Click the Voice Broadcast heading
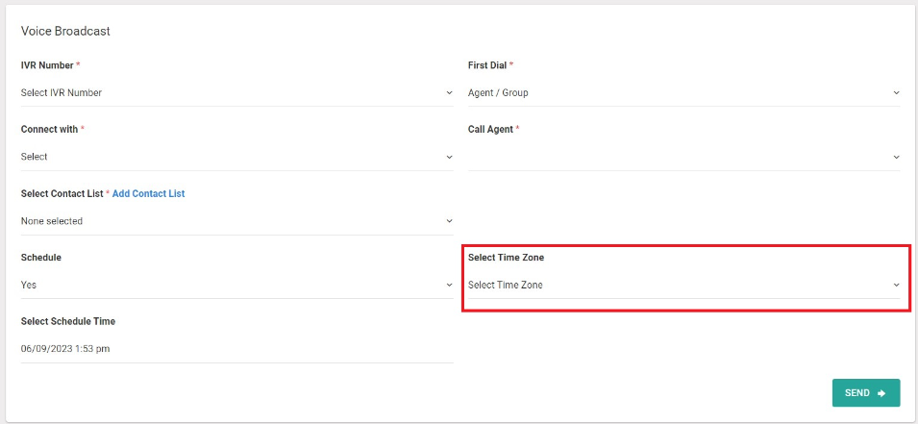The width and height of the screenshot is (918, 424). (x=65, y=31)
